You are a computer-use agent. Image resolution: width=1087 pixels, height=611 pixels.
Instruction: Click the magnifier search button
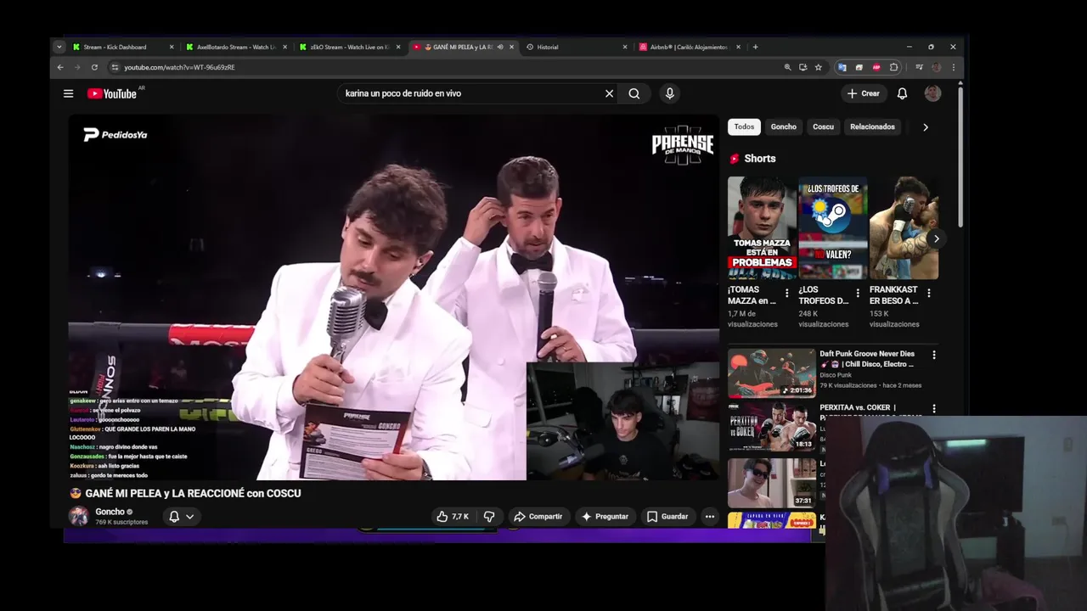(634, 93)
